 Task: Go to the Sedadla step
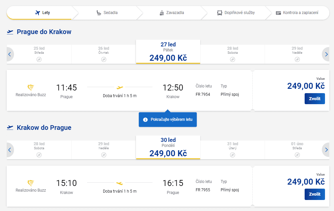(107, 13)
